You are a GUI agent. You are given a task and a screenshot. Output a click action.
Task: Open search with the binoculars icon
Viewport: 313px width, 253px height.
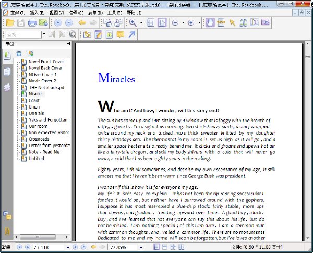tap(243, 22)
